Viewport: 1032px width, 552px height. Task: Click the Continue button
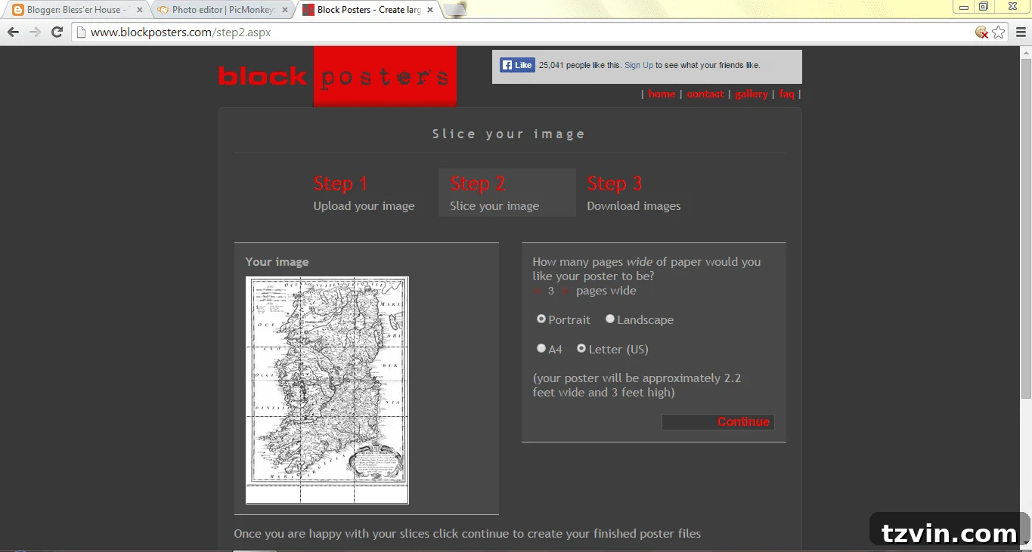[718, 422]
